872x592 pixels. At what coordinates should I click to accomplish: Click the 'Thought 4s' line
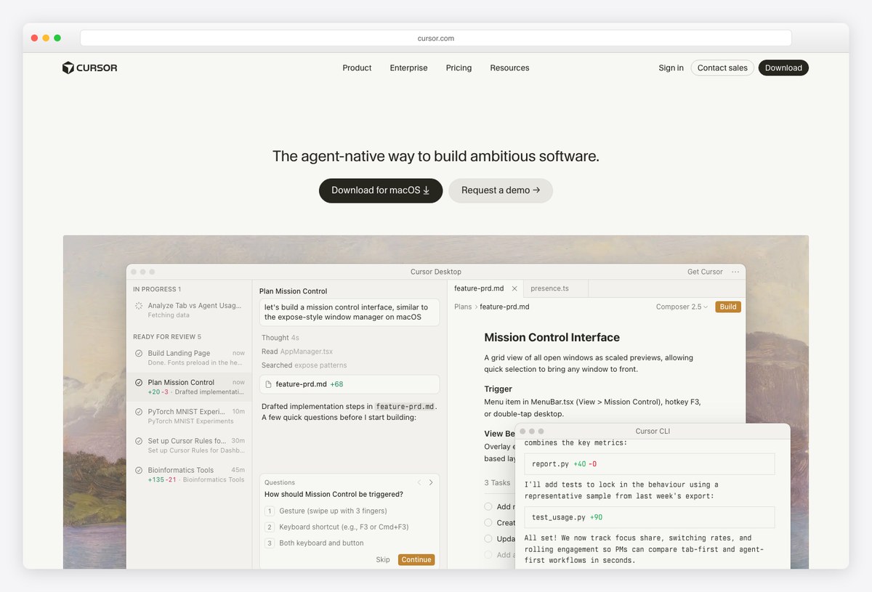point(280,338)
